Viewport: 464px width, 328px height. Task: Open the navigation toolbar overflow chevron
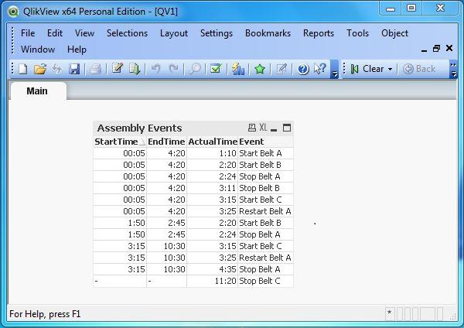[453, 69]
